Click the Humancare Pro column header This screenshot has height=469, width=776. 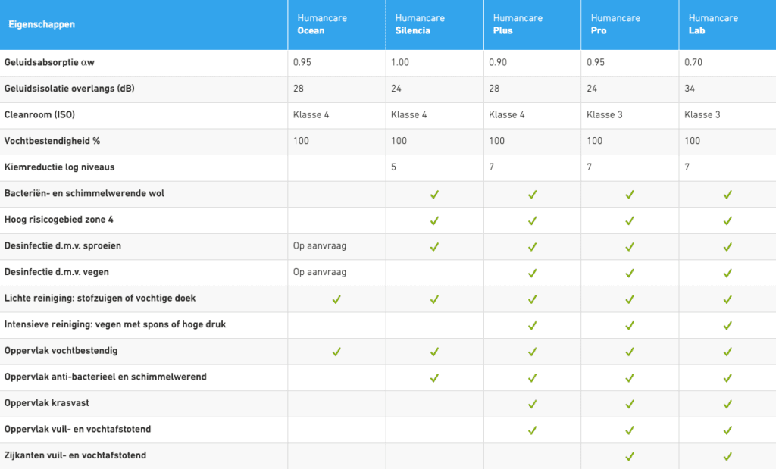click(615, 24)
